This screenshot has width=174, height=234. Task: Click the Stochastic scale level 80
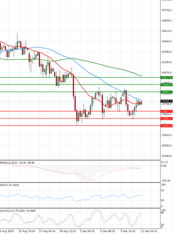tap(162, 213)
